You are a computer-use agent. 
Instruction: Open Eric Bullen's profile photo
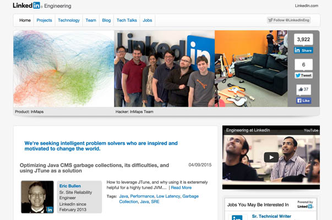pos(37,197)
